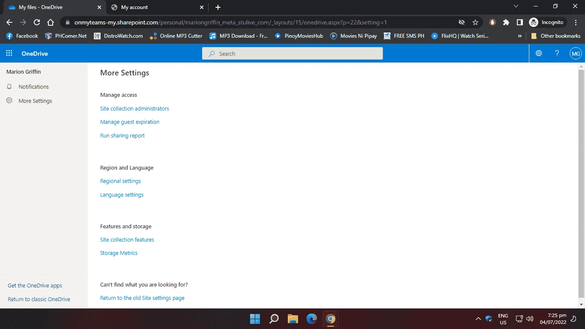Screen dimensions: 585x329
Task: Reload the current page
Action: (37, 22)
